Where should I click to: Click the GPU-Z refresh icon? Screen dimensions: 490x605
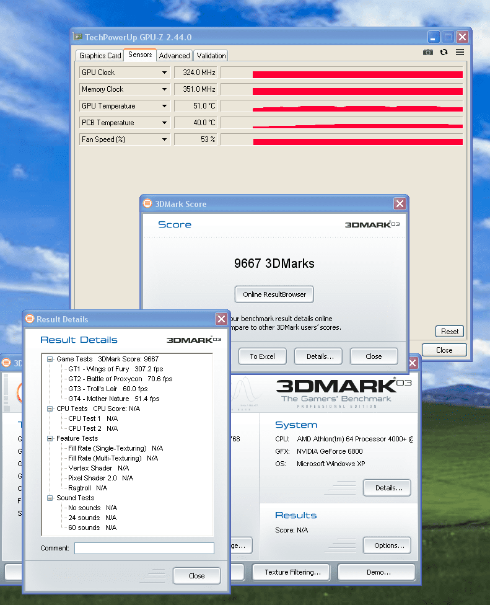tap(444, 52)
